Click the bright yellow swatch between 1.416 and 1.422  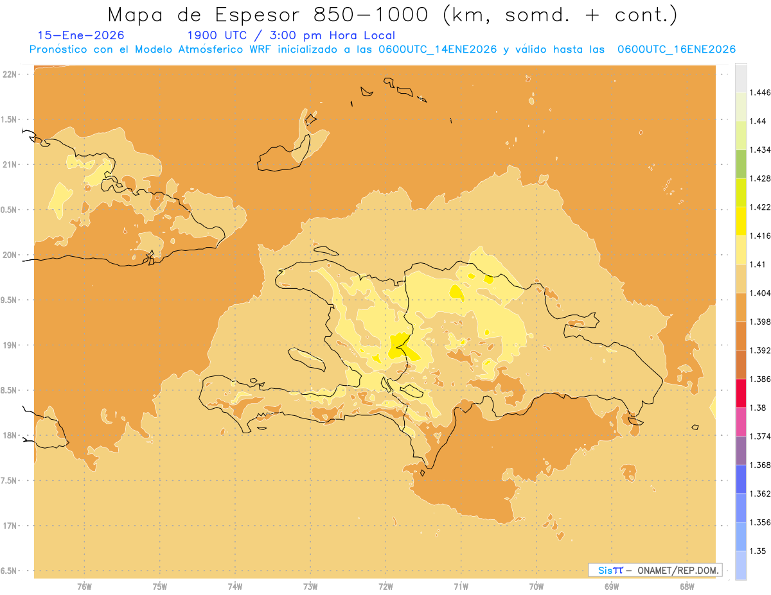[x=741, y=221]
